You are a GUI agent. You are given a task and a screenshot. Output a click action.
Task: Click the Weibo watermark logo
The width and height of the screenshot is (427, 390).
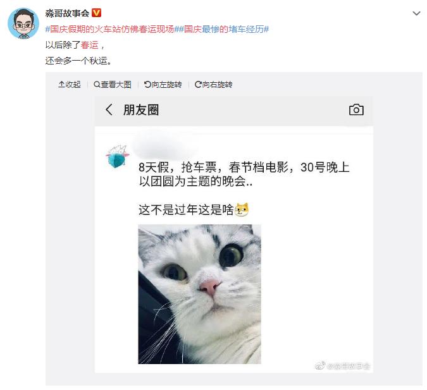pos(320,365)
